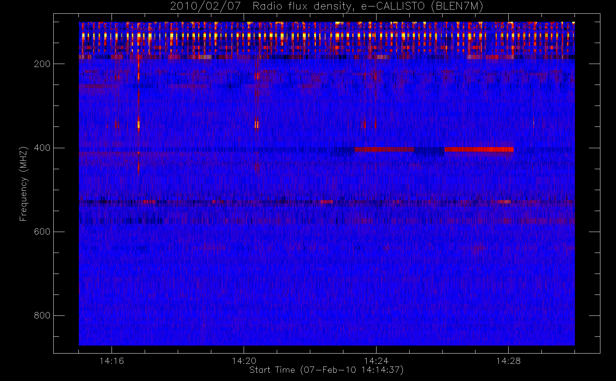
Task: Click the 14:20 time tick label
Action: pos(244,361)
